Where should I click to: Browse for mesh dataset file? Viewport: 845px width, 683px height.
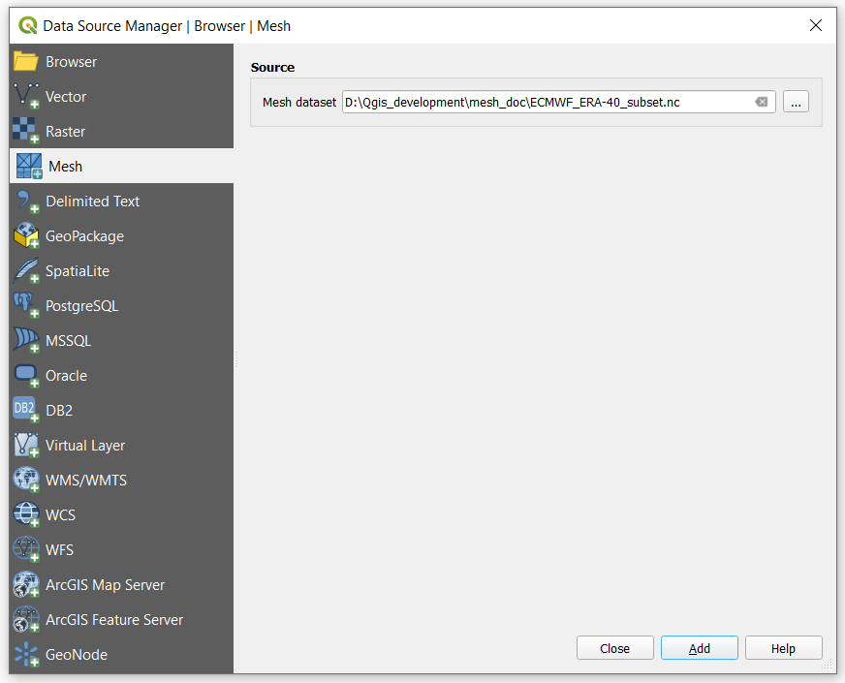(x=796, y=102)
